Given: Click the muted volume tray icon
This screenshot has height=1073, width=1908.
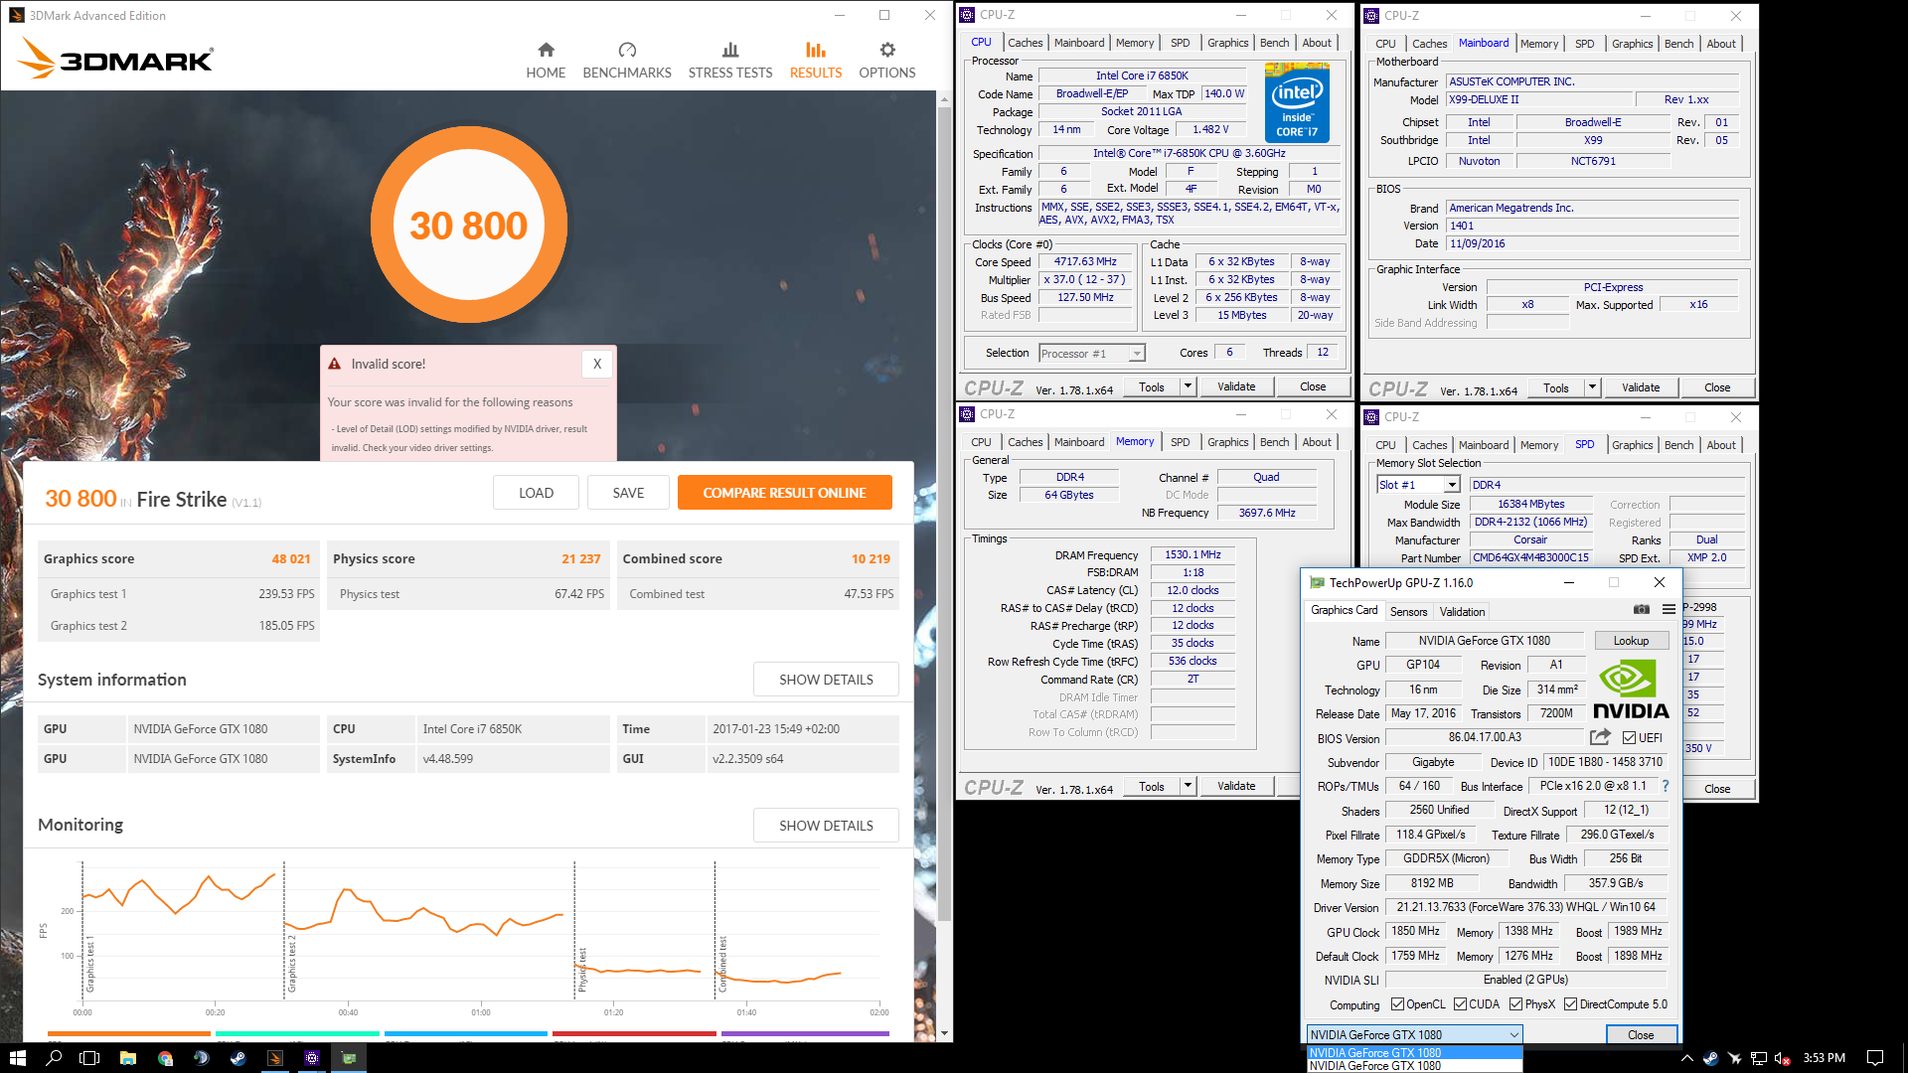Looking at the screenshot, I should 1782,1058.
